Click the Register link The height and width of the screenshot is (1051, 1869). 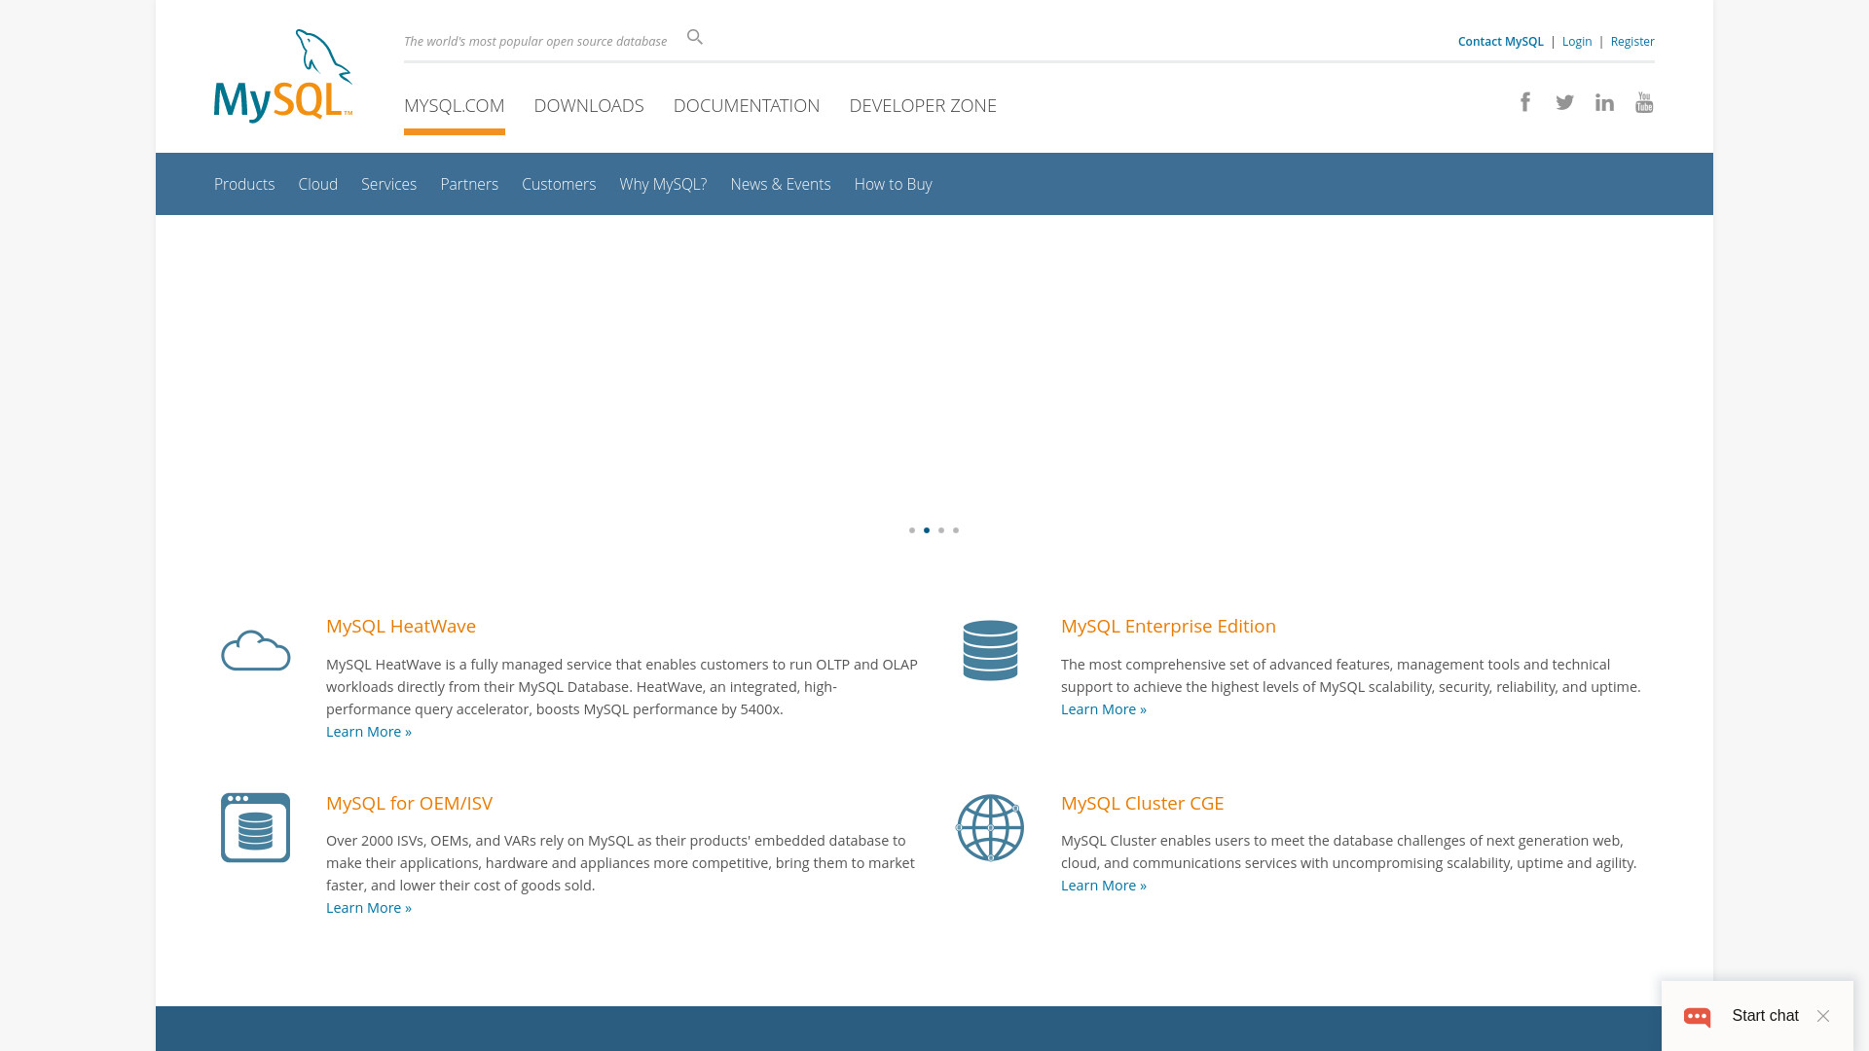coord(1632,41)
